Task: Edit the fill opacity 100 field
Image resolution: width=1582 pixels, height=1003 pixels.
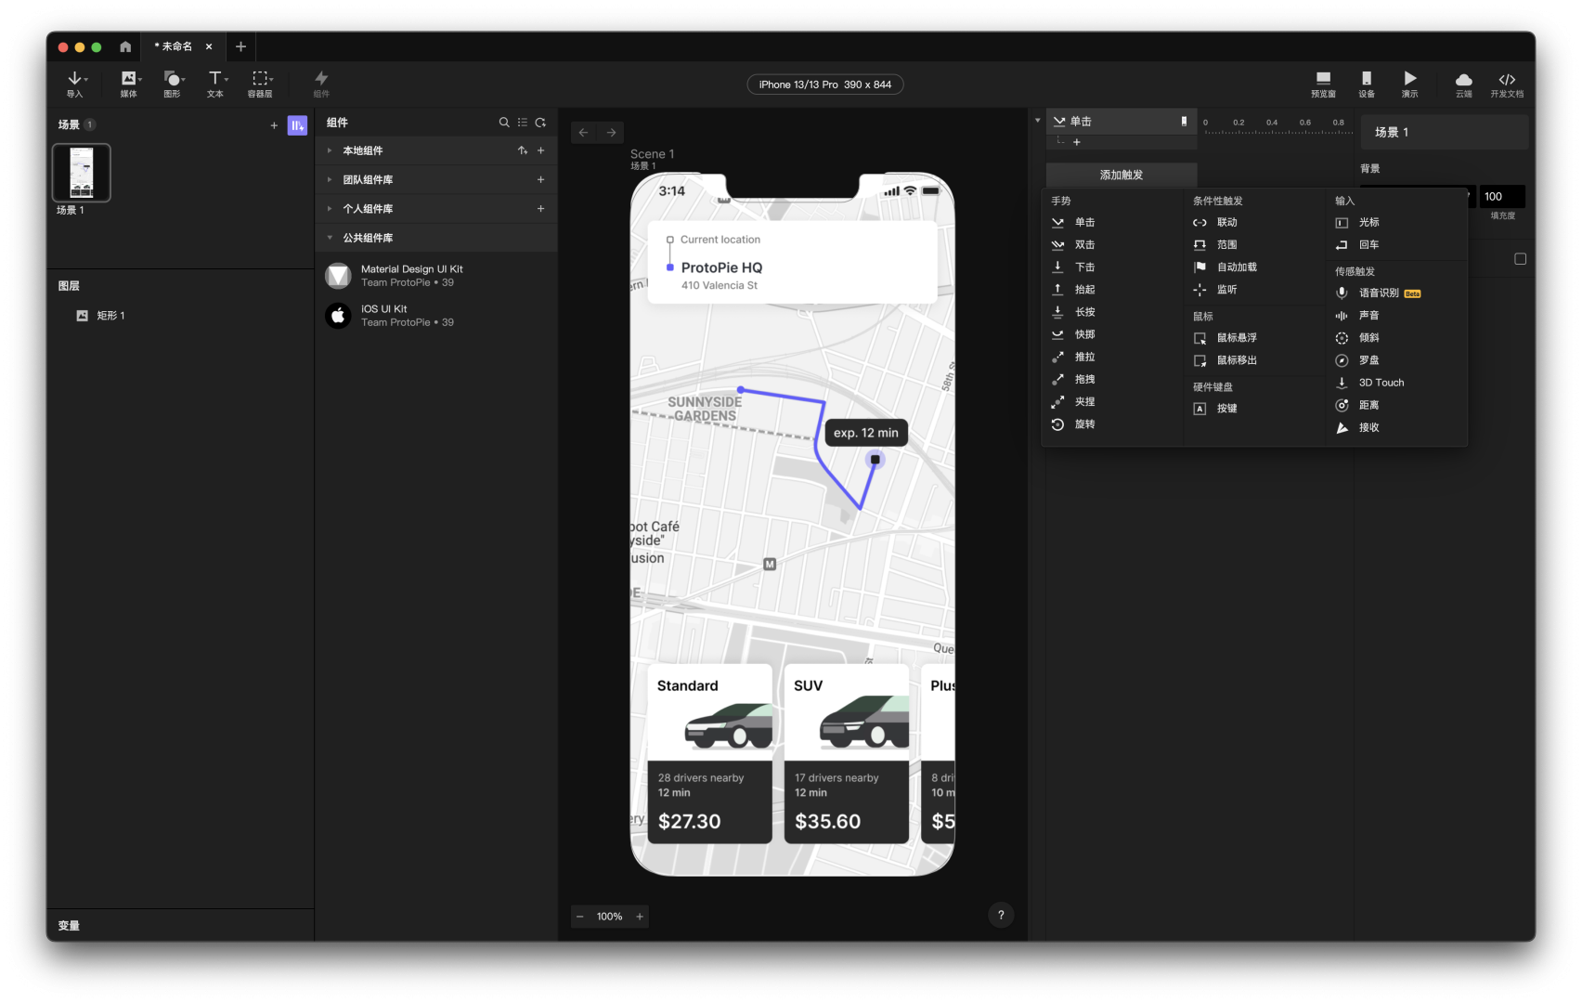Action: coord(1501,197)
